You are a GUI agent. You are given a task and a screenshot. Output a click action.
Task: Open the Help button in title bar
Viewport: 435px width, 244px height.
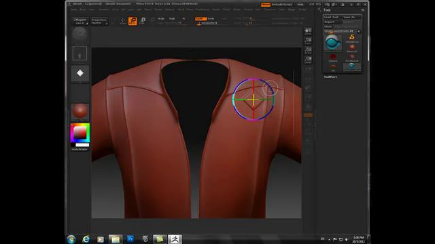coord(300,5)
